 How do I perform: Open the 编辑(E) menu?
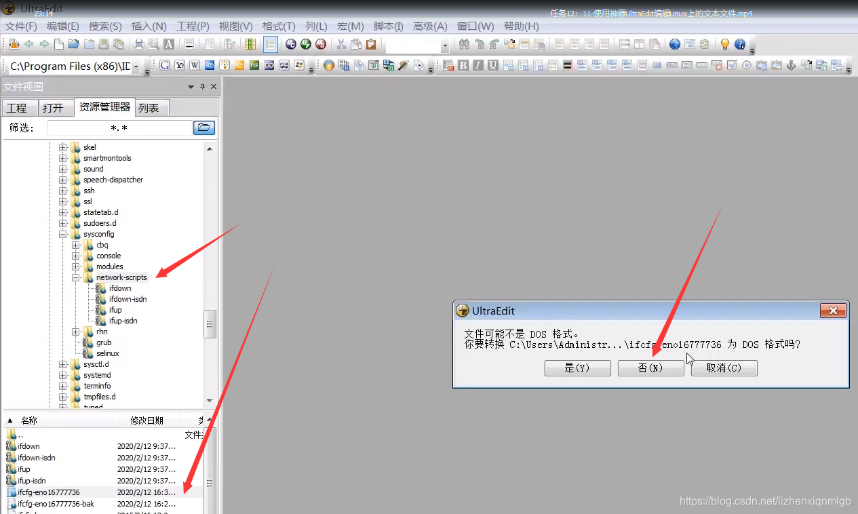coord(63,26)
